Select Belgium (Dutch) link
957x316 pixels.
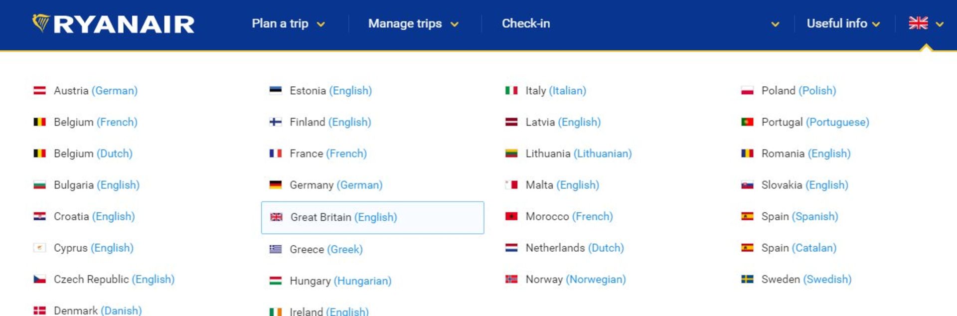click(93, 154)
